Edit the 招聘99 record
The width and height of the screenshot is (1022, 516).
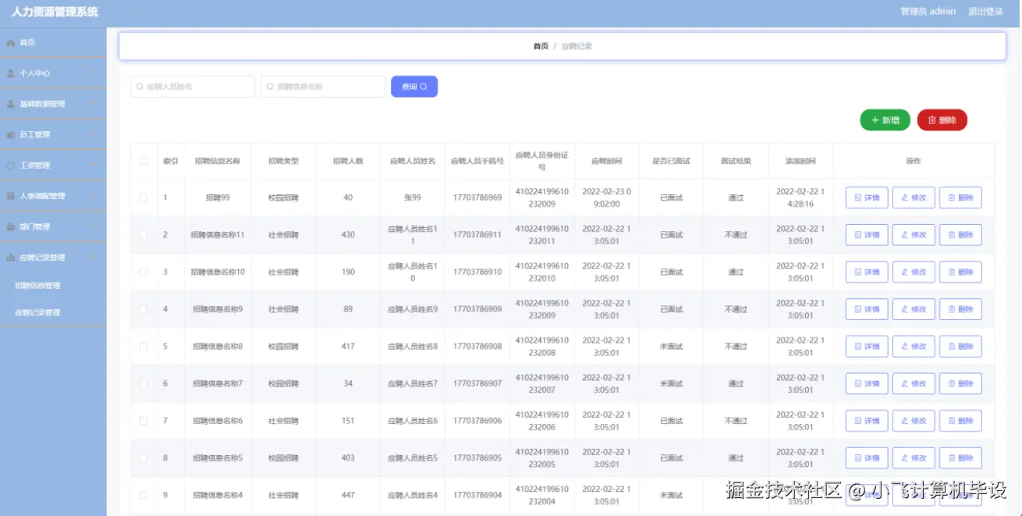[x=914, y=198]
